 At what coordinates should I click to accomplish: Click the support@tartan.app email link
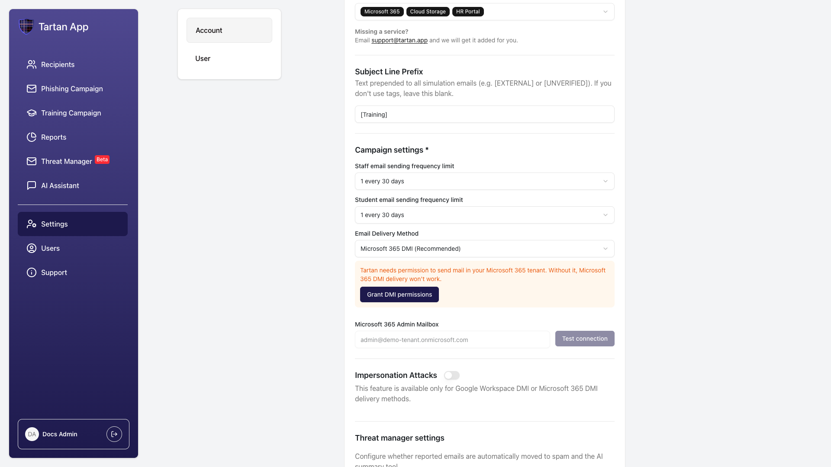click(x=399, y=40)
